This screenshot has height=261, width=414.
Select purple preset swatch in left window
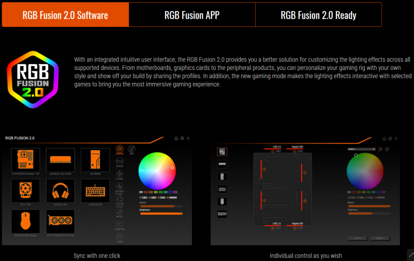tap(175, 192)
